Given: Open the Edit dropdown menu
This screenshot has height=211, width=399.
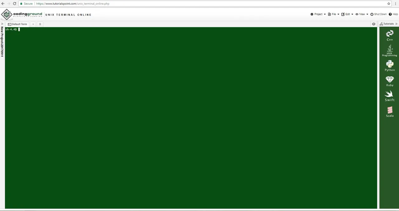Looking at the screenshot, I should tap(347, 14).
